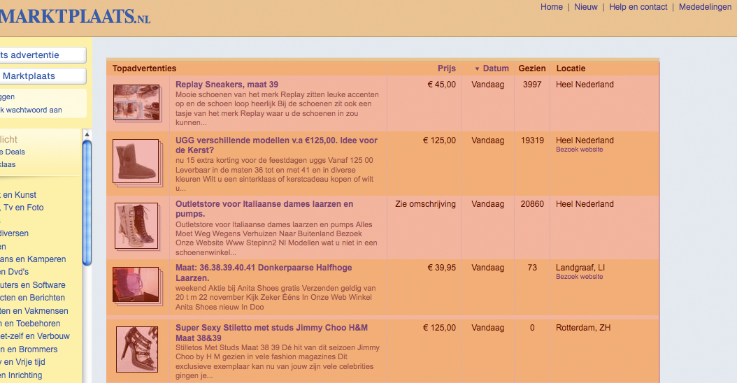Open en Inrichting category
This screenshot has height=383, width=737.
click(x=21, y=375)
